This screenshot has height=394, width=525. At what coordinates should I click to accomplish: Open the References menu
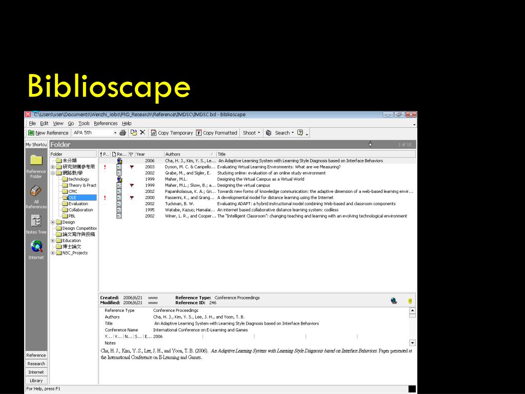tap(106, 123)
